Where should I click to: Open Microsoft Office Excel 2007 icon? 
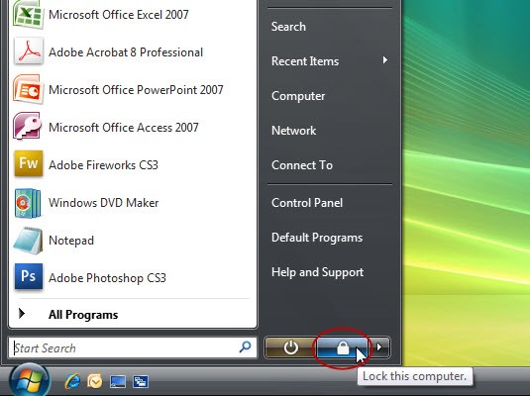(x=28, y=14)
